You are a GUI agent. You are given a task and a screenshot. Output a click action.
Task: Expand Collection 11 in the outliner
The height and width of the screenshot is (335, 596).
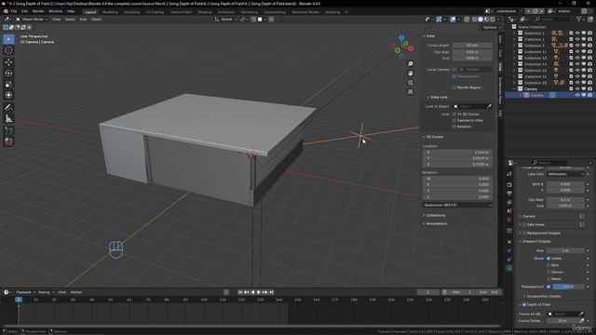coord(515,52)
